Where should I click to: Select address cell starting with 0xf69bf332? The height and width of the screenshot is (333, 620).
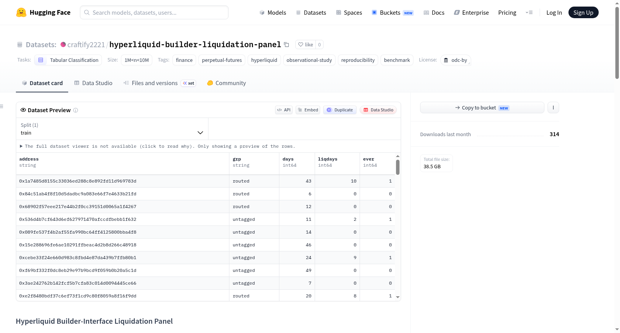pyautogui.click(x=122, y=270)
